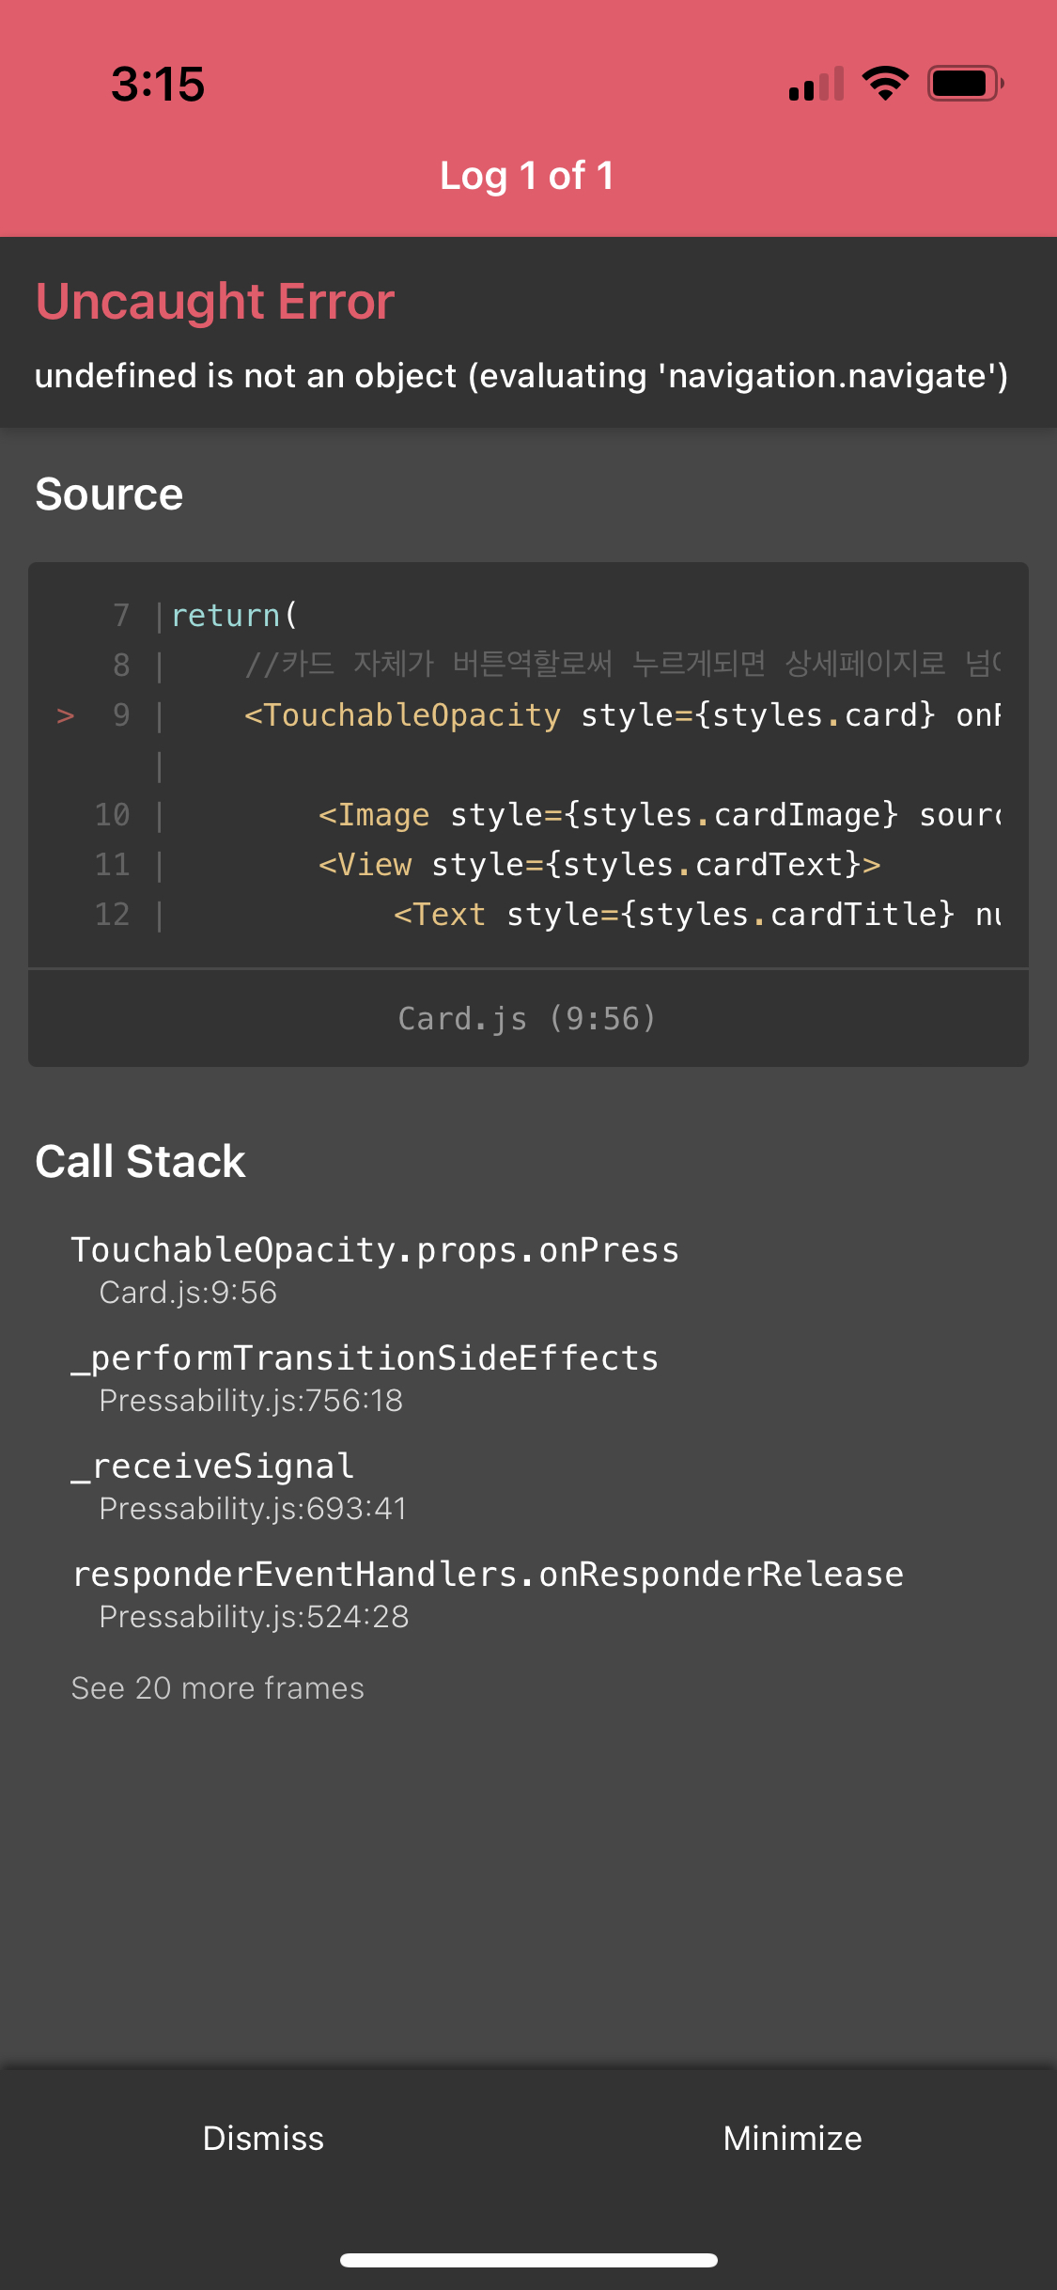Click the 'Log 1 of 1' header
The width and height of the screenshot is (1057, 2290).
[x=527, y=176]
